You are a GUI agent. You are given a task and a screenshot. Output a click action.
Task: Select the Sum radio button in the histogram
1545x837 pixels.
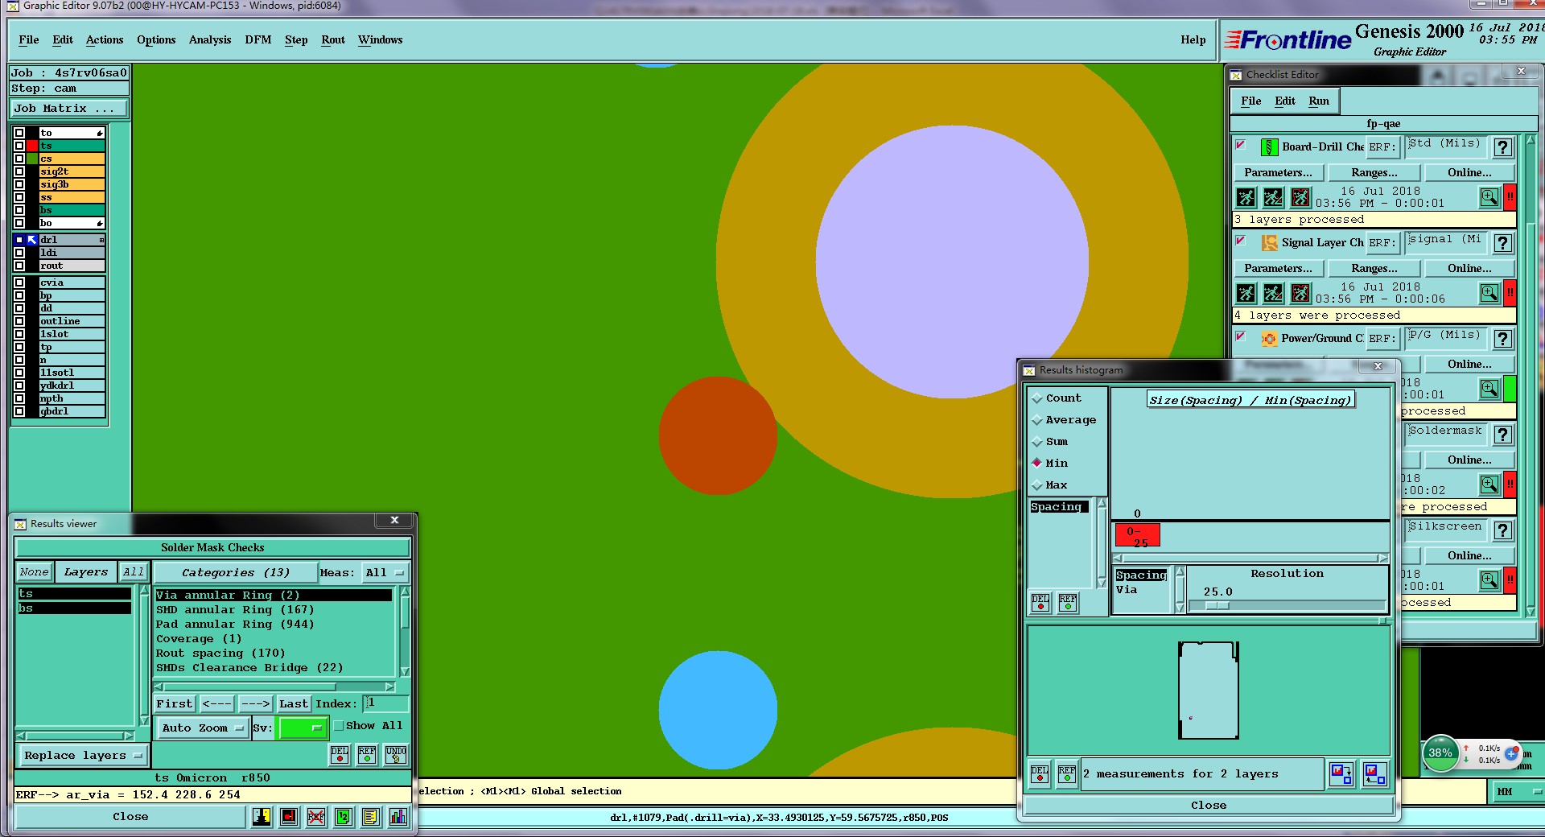1037,442
